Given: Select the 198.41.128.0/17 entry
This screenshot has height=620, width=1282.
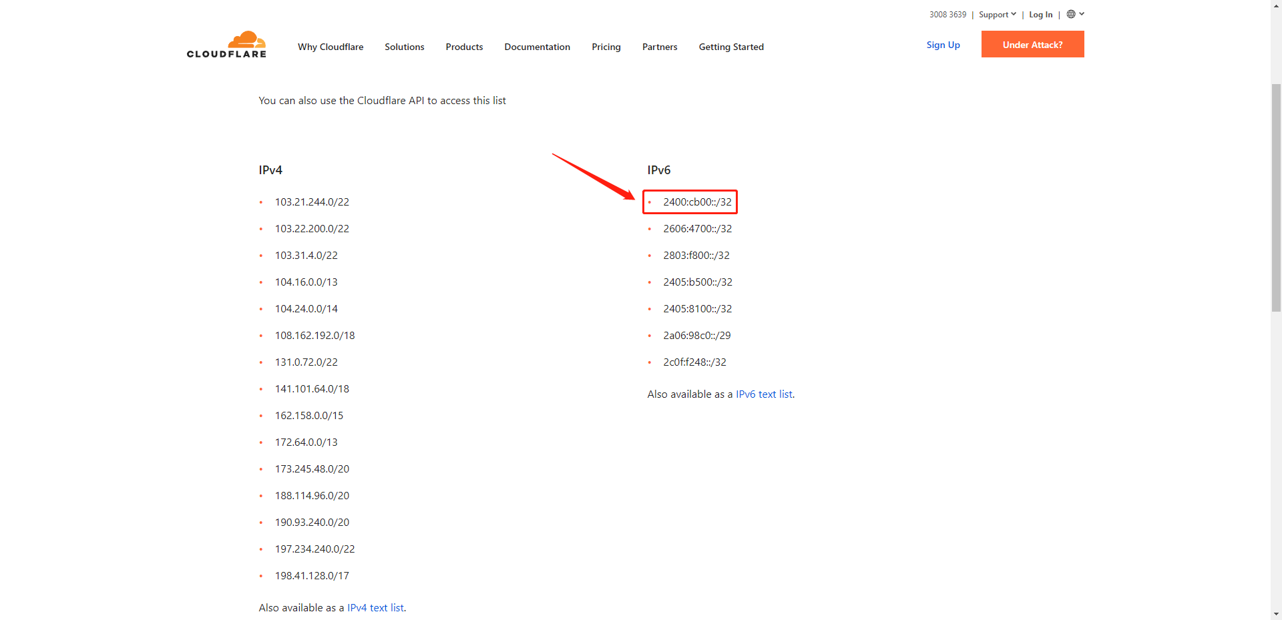Looking at the screenshot, I should [312, 575].
